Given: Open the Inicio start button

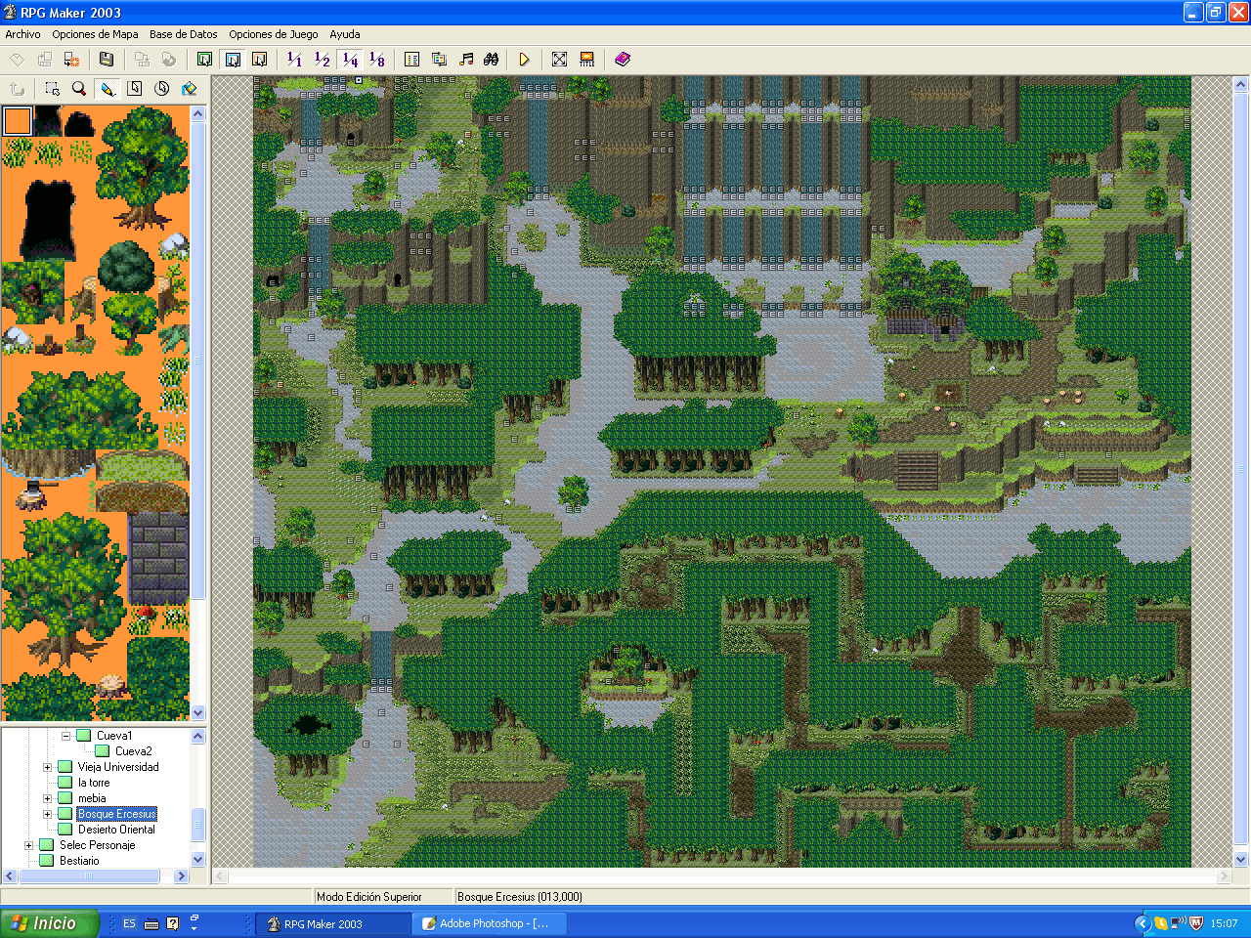Looking at the screenshot, I should click(50, 923).
